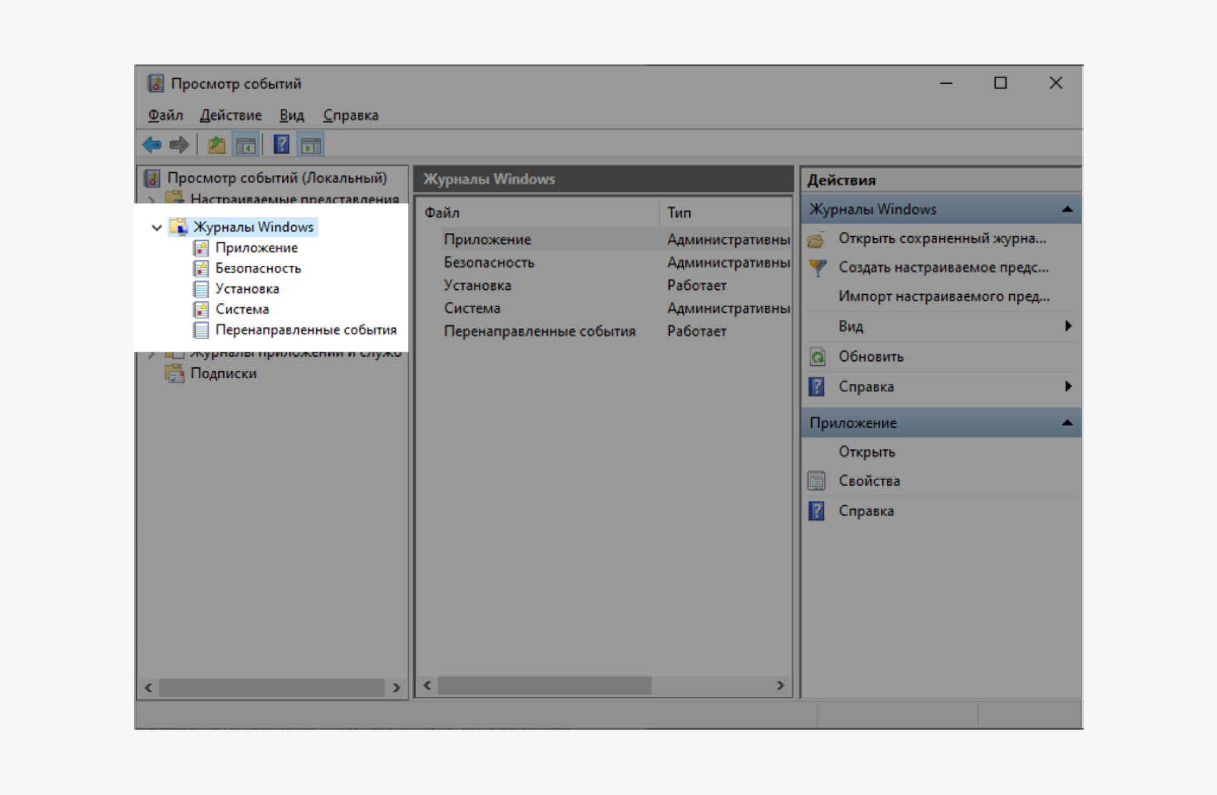Click the Up one level folder icon
The image size is (1217, 795).
(216, 145)
